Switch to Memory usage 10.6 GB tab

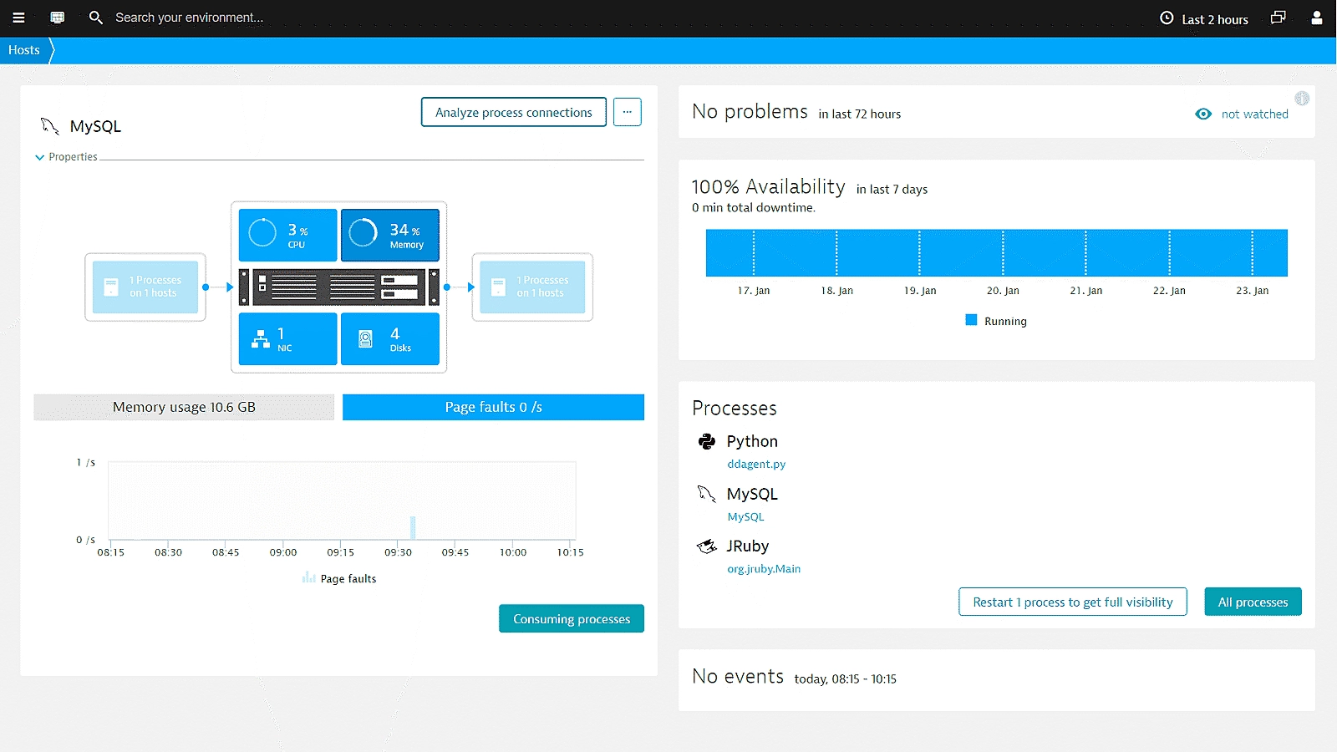tap(184, 407)
